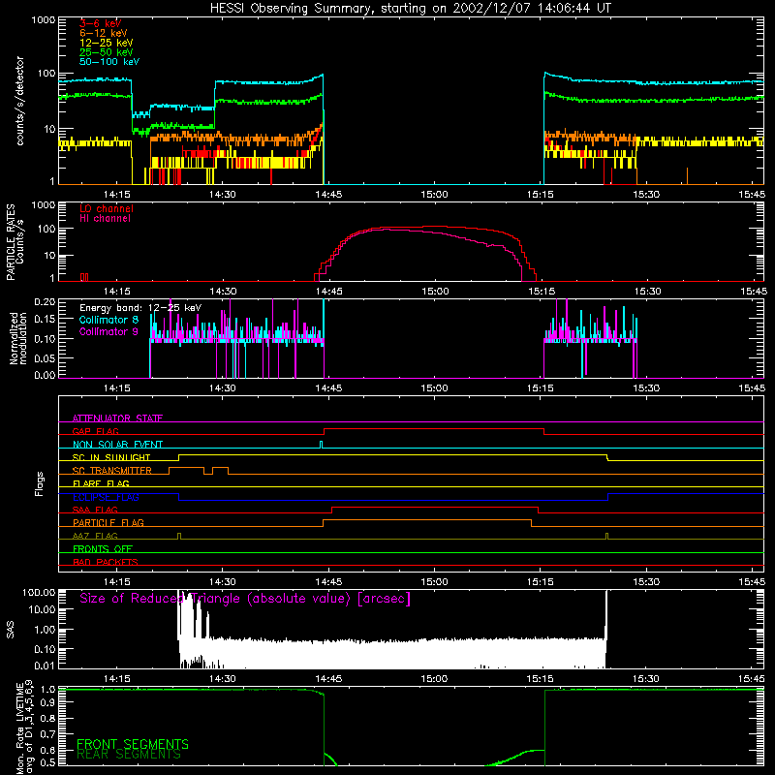Click the SAS axis label
The image size is (775, 775).
(11, 630)
